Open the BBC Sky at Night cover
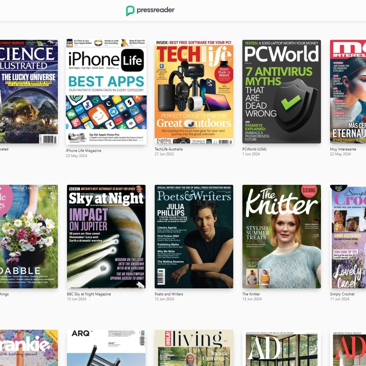Image resolution: width=366 pixels, height=366 pixels. pos(106,237)
